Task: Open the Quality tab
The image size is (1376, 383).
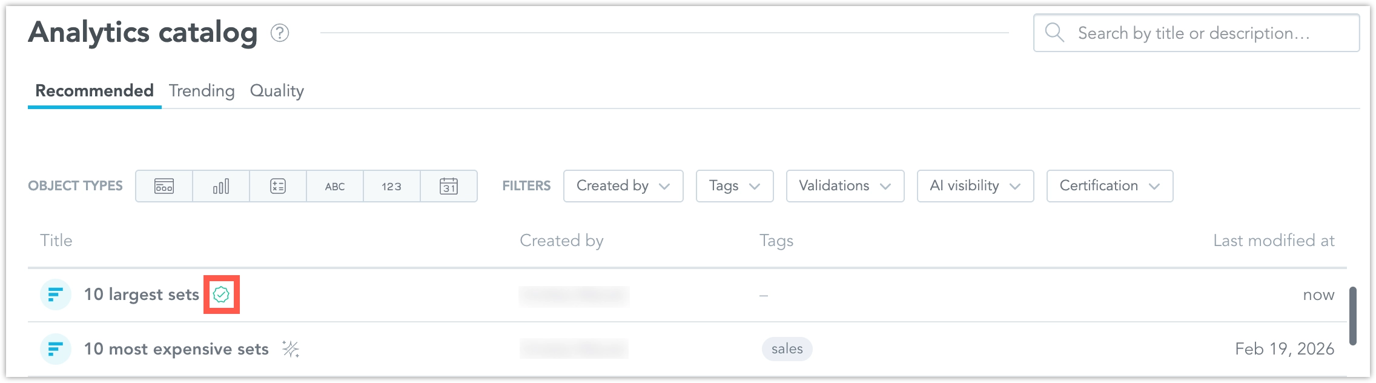Action: pos(277,91)
